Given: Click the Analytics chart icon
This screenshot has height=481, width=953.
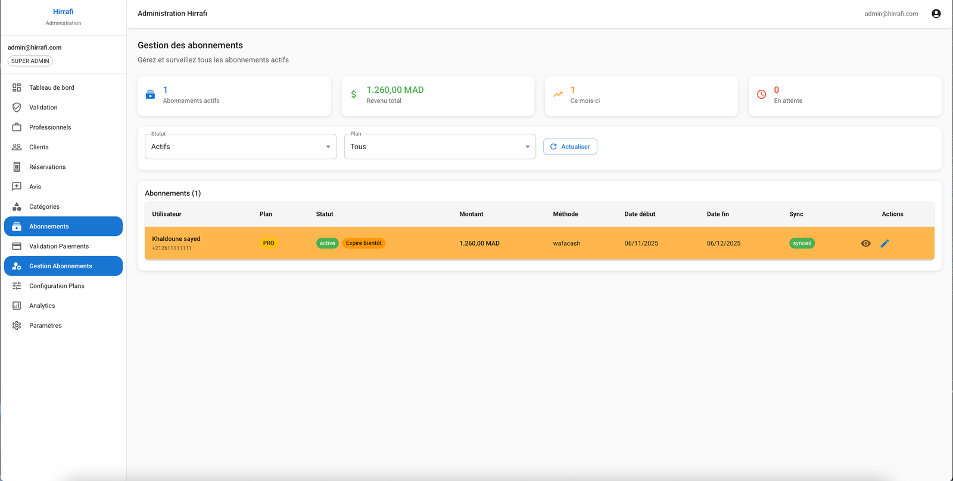Looking at the screenshot, I should pyautogui.click(x=17, y=306).
